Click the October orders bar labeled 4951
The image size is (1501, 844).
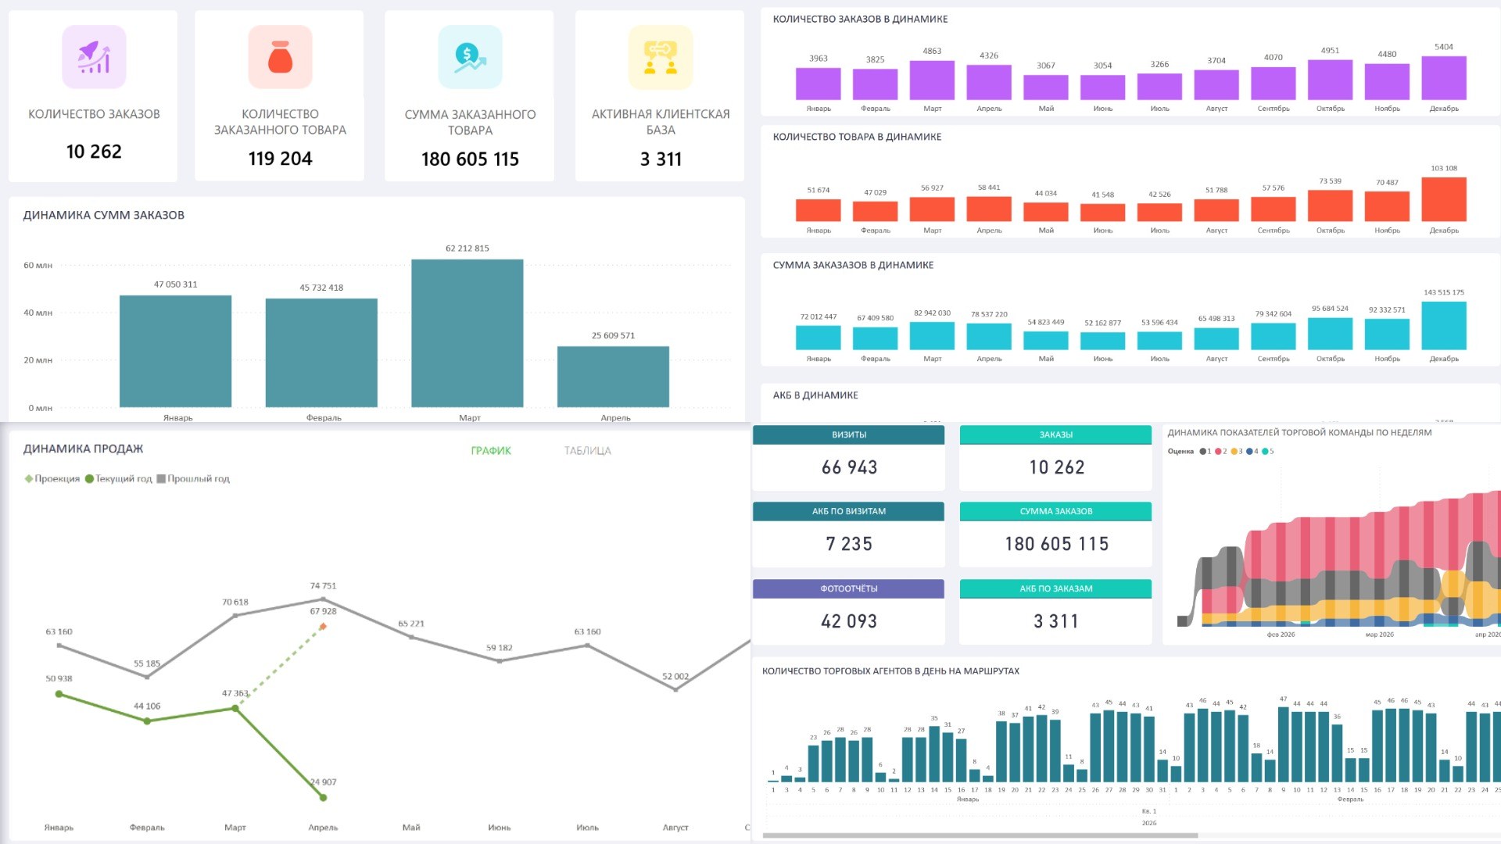[x=1330, y=80]
